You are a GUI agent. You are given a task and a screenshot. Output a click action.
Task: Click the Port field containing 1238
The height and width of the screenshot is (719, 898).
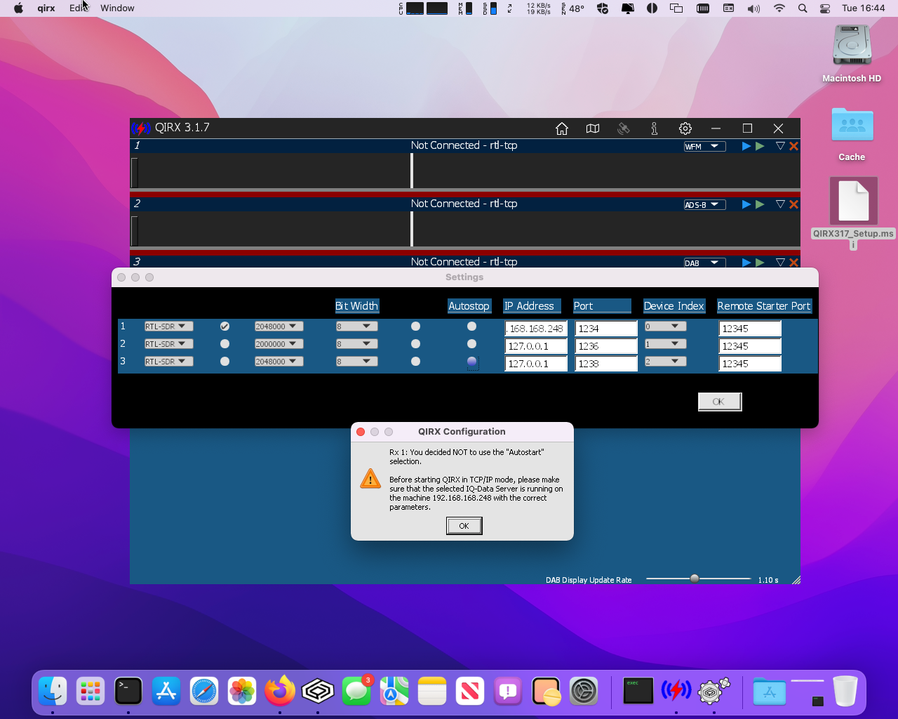pos(606,364)
